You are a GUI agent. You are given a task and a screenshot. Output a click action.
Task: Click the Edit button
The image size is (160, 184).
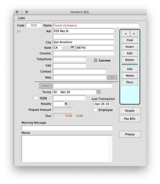[x=130, y=53]
